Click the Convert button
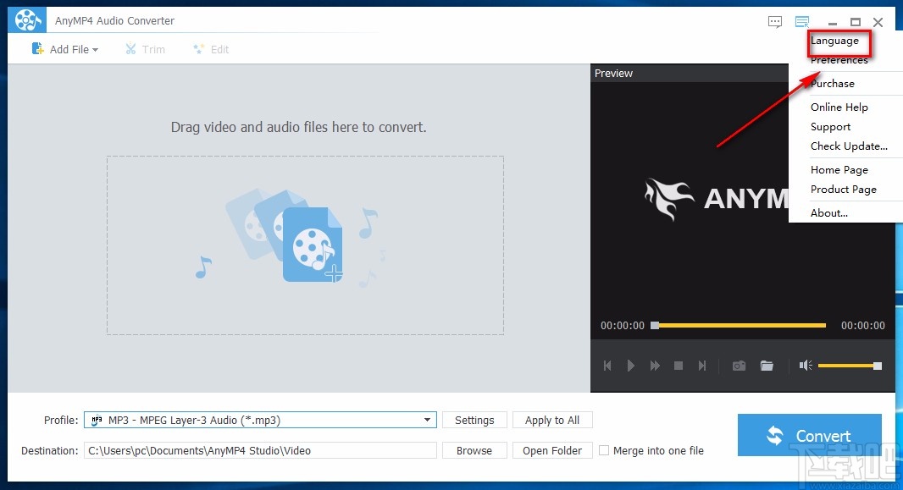The image size is (903, 490). point(809,434)
